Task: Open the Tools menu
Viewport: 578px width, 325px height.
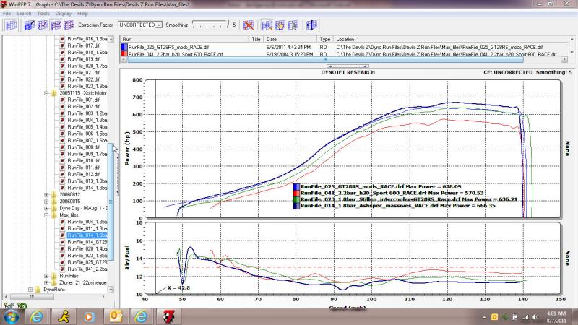Action: click(x=43, y=13)
